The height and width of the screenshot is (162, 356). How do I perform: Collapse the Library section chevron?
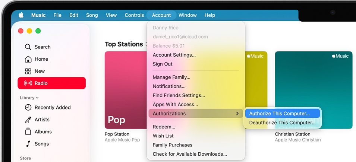pos(37,98)
